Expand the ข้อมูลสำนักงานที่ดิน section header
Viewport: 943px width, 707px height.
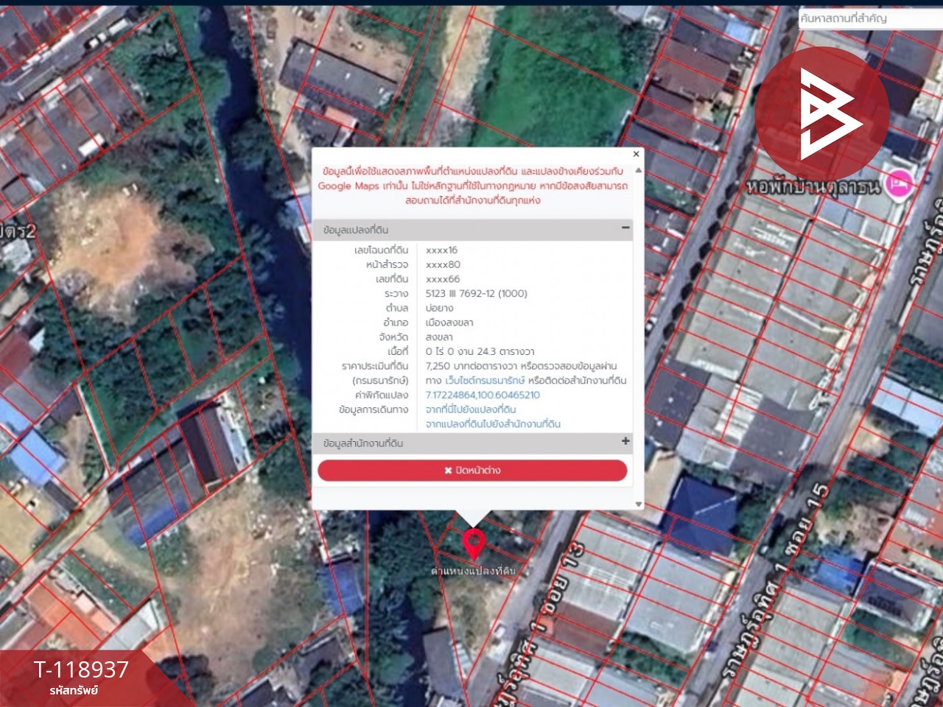pyautogui.click(x=471, y=443)
